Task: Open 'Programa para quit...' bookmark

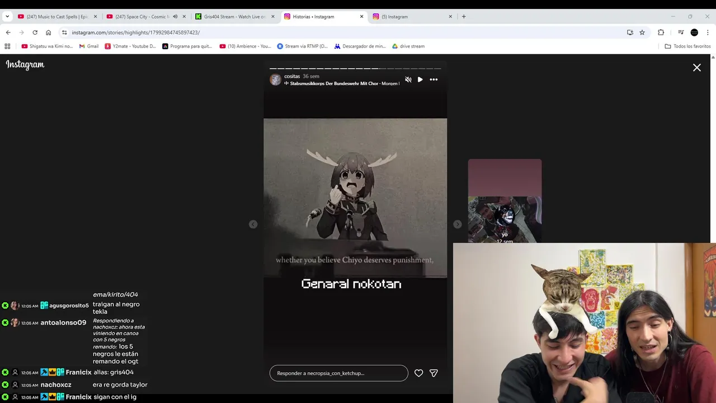Action: (187, 46)
